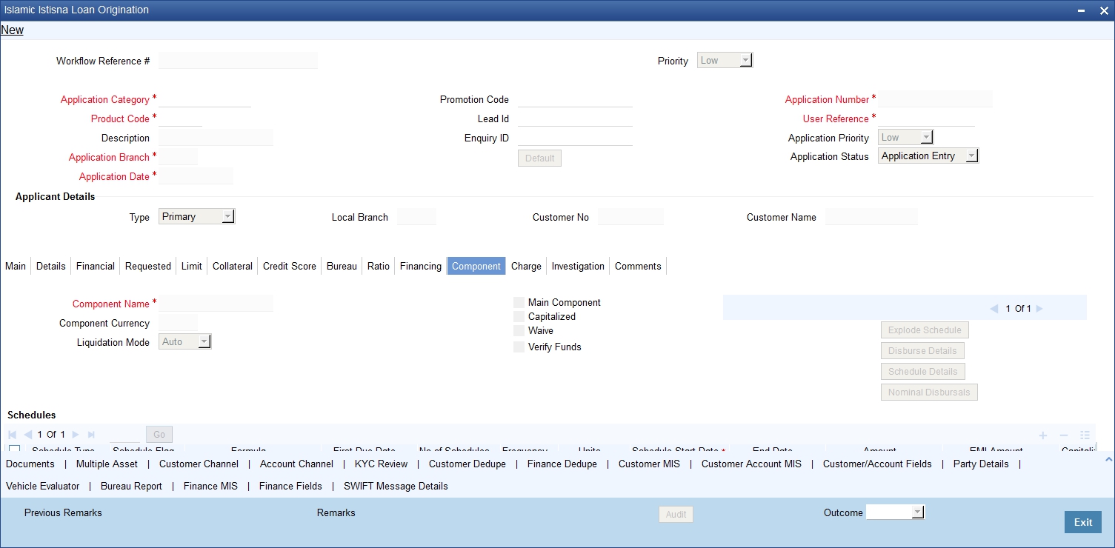Open Finance Dedupe link
This screenshot has height=548, width=1115.
tap(562, 464)
